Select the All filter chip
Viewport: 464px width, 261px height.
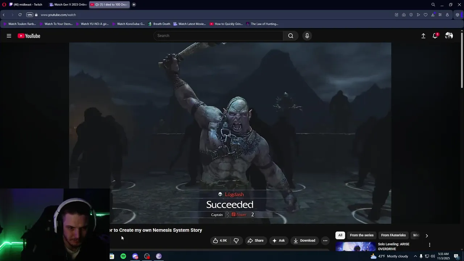coord(340,235)
